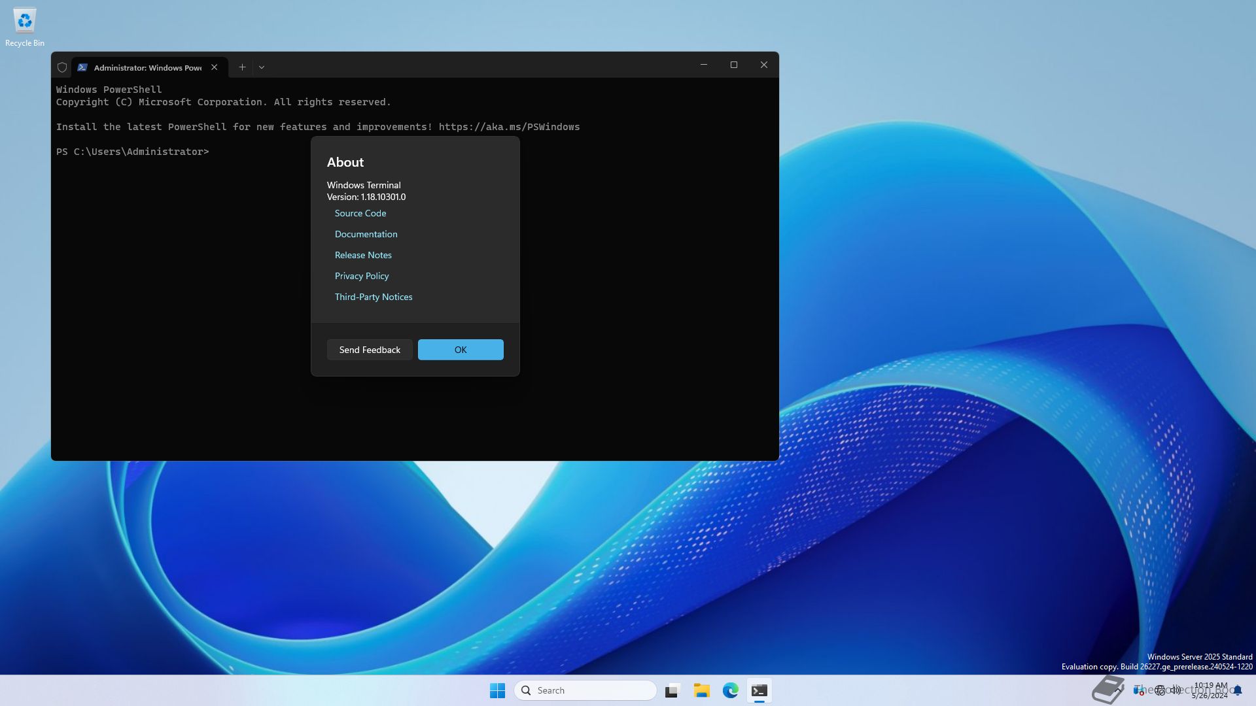Expand the new tab profile dropdown

tap(262, 67)
